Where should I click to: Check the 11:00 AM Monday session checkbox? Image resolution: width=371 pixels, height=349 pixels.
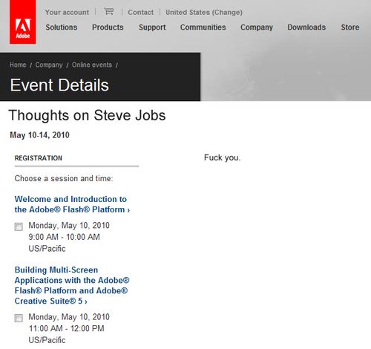[x=19, y=318]
